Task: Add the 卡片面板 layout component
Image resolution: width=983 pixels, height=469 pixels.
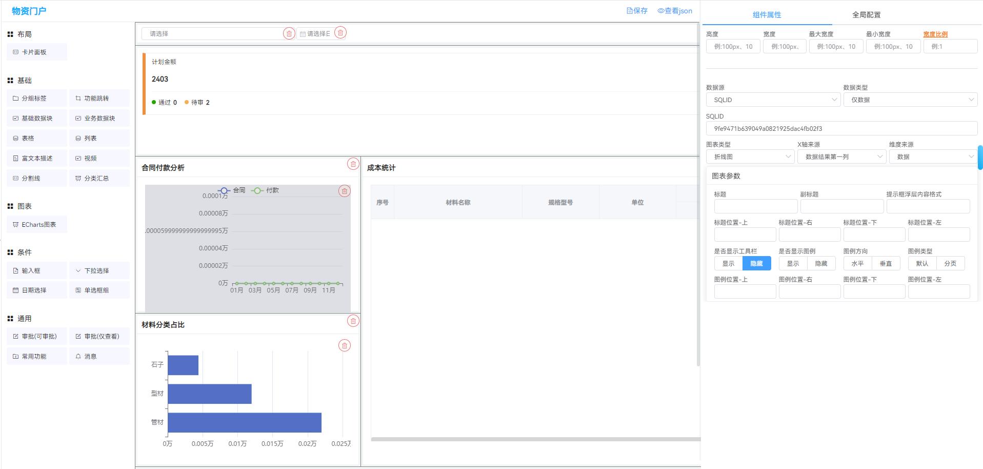Action: pos(37,52)
